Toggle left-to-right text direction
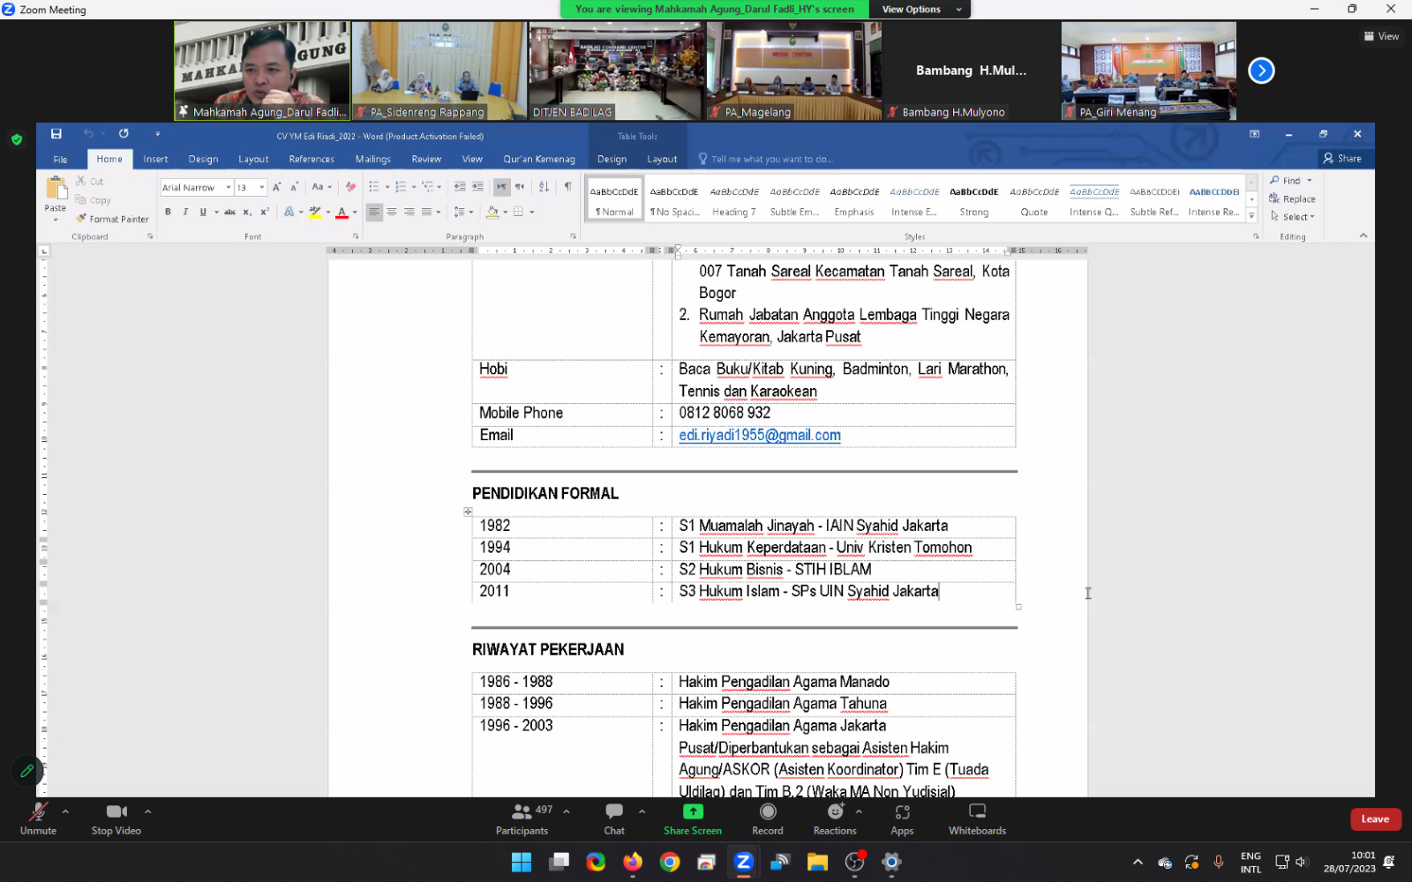This screenshot has height=882, width=1412. [x=501, y=187]
